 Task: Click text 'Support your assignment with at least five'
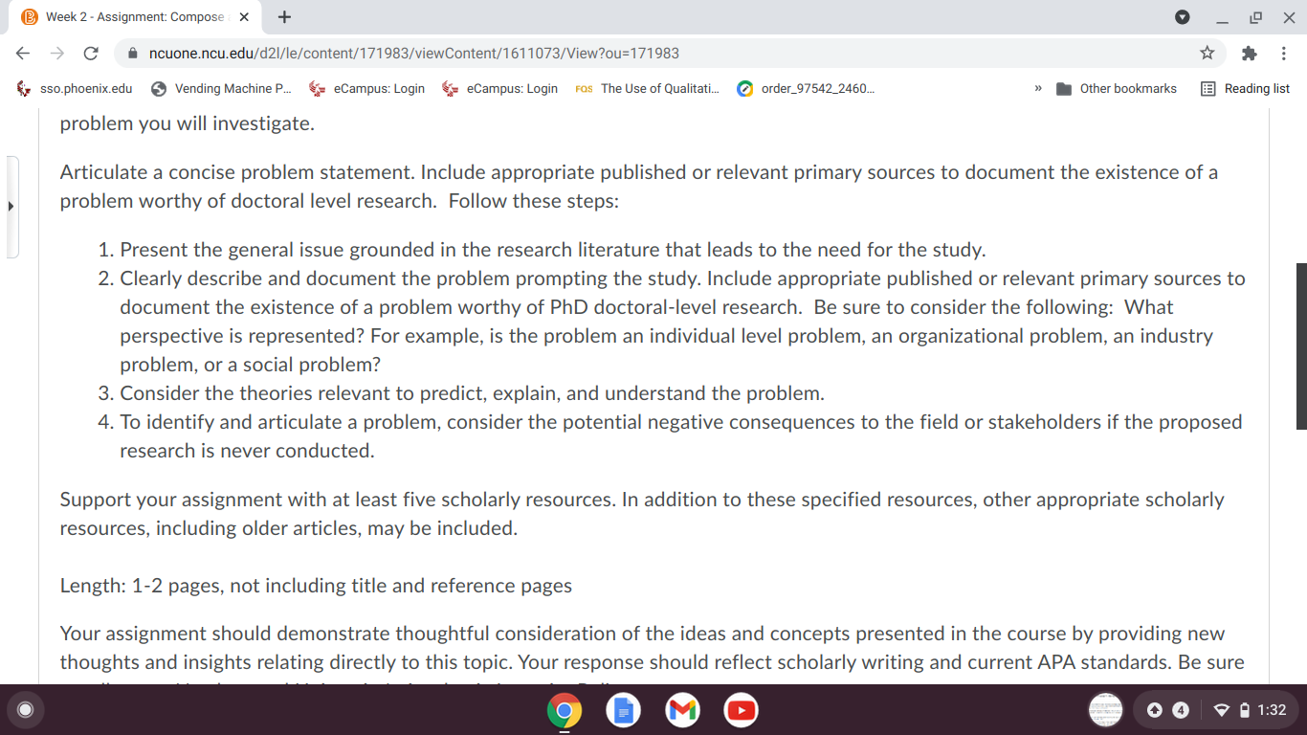(642, 514)
